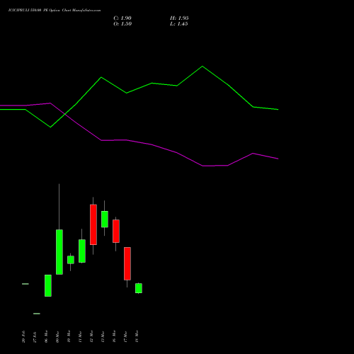This screenshot has width=354, height=354.
Task: Select the red candle on 16 Mar
Action: [116, 231]
